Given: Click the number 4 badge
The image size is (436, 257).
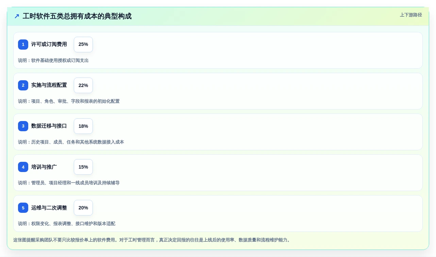Looking at the screenshot, I should pos(23,167).
